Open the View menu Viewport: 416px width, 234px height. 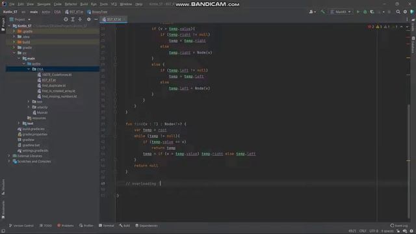tap(31, 5)
